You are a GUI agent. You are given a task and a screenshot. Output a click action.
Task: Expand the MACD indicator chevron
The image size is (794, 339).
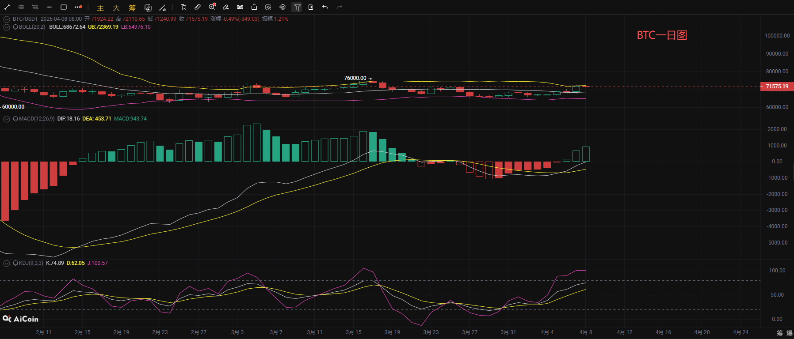pos(7,119)
